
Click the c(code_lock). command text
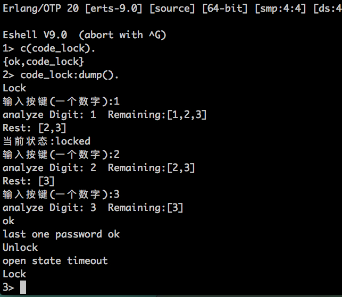point(58,48)
